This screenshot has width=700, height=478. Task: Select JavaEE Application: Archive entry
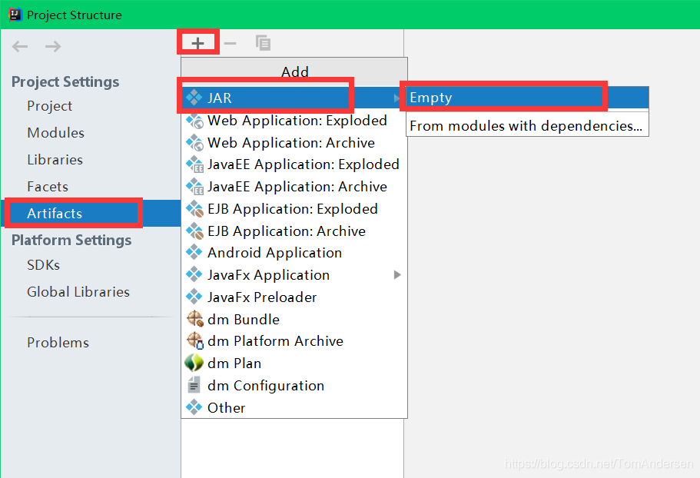(294, 187)
